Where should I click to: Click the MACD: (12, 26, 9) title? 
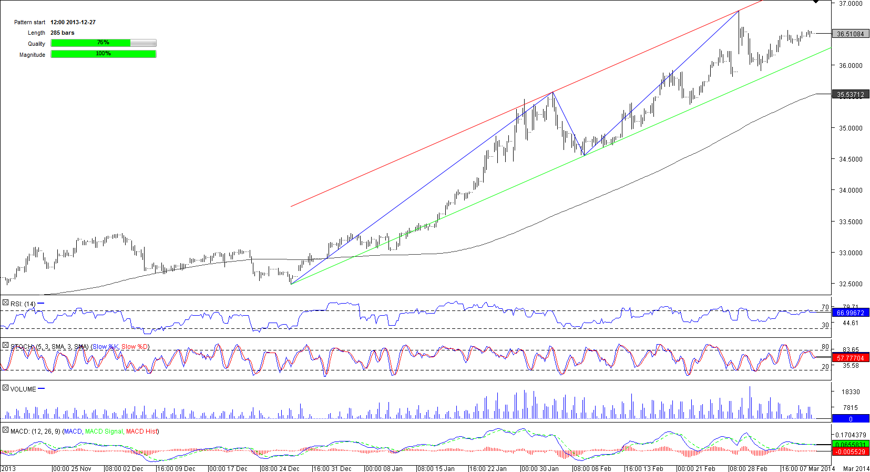point(35,431)
